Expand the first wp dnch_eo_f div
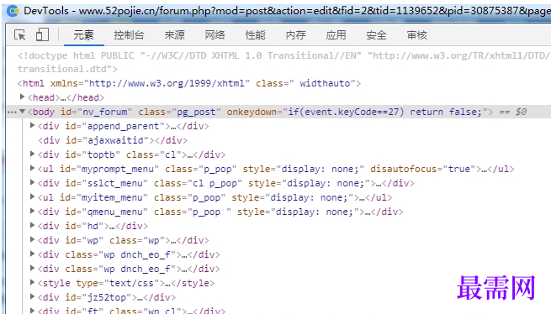The image size is (551, 314). click(32, 254)
